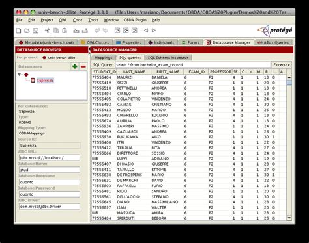Click the Database Name field
The height and width of the screenshot is (243, 309).
pos(50,170)
